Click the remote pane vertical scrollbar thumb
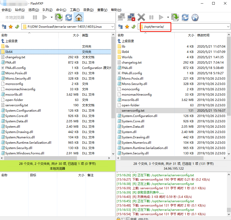This screenshot has height=220, width=231. point(229,76)
